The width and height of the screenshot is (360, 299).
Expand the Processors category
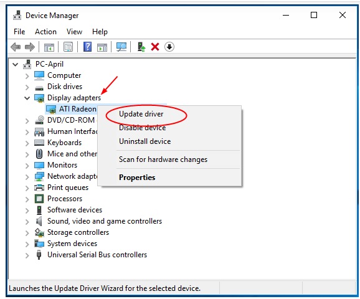tap(27, 199)
